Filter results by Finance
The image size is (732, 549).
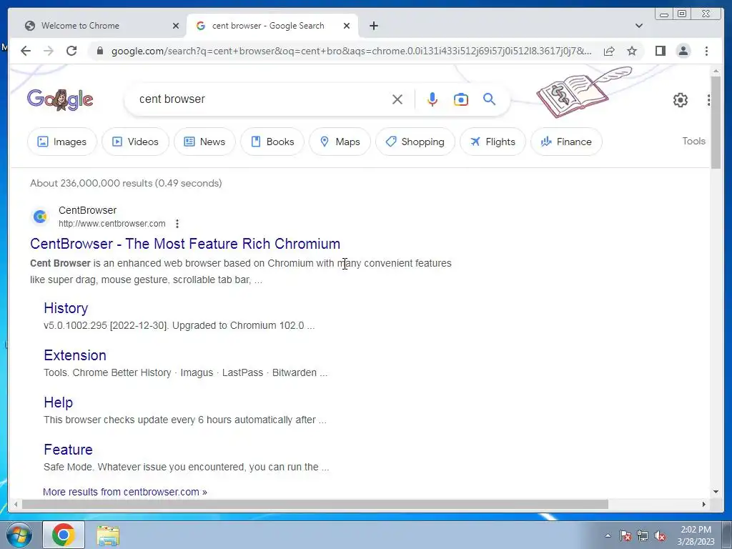566,142
